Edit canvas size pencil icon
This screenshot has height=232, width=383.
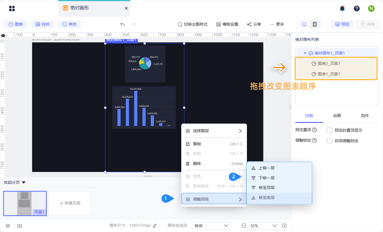155,225
